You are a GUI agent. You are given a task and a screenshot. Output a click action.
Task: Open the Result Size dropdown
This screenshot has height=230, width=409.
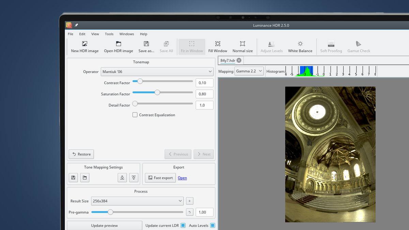[x=137, y=201]
